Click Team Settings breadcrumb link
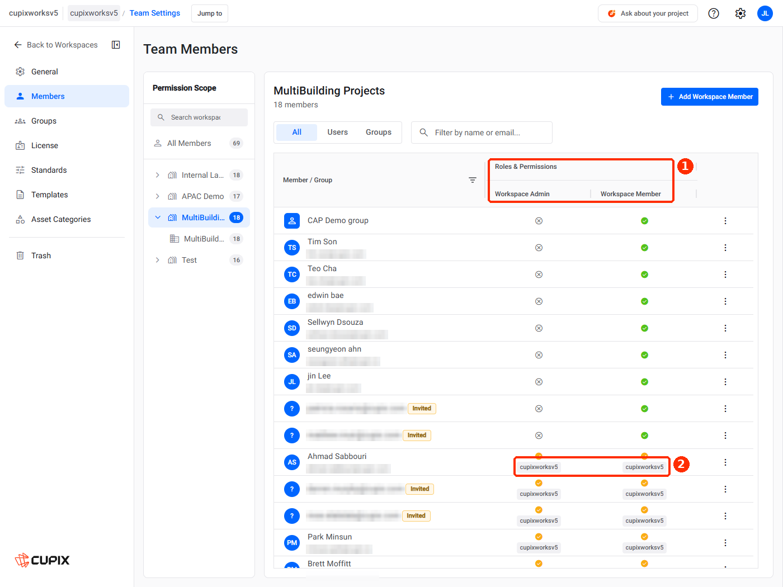This screenshot has height=587, width=783. tap(155, 13)
